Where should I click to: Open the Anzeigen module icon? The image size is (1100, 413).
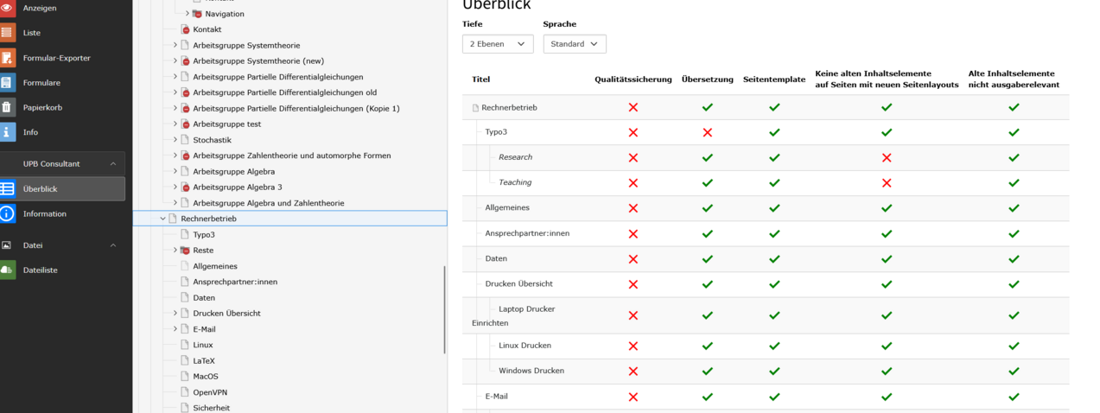tap(7, 8)
